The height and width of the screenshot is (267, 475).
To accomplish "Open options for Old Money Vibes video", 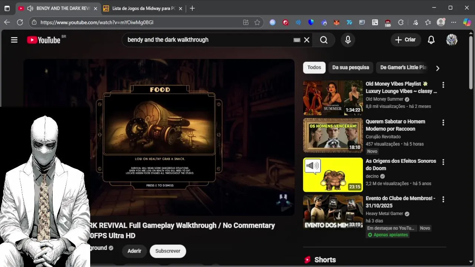I will pos(443,85).
